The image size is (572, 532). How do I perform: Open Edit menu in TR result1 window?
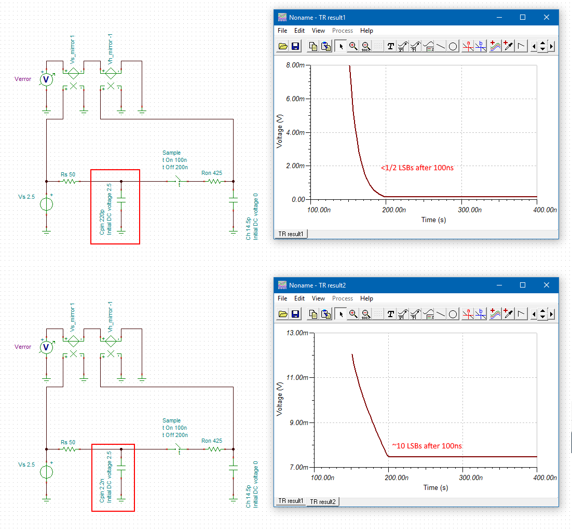[299, 31]
